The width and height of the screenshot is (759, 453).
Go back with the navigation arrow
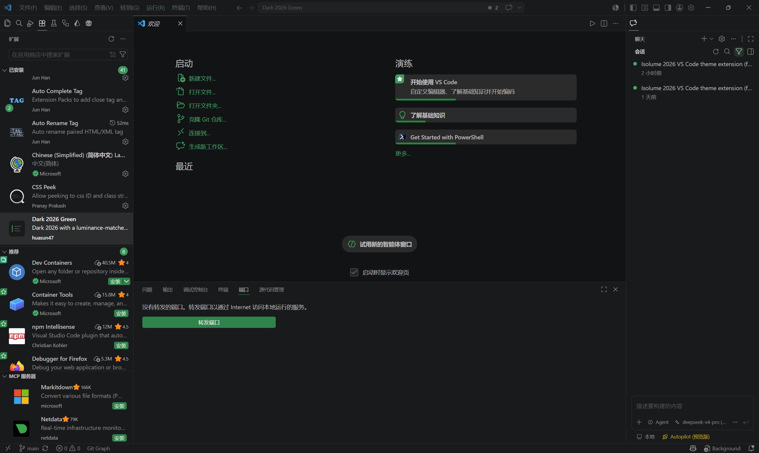click(240, 8)
